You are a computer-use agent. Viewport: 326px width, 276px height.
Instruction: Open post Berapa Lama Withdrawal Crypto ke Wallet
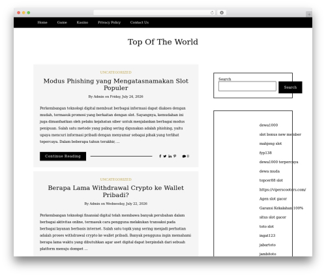(x=116, y=191)
